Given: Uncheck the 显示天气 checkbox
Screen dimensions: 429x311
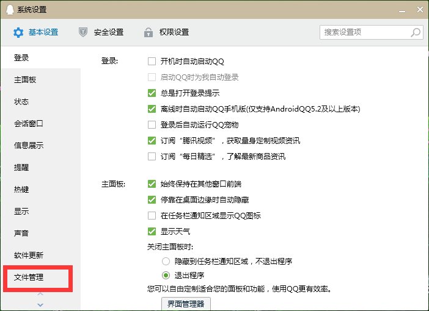Looking at the screenshot, I should click(152, 231).
